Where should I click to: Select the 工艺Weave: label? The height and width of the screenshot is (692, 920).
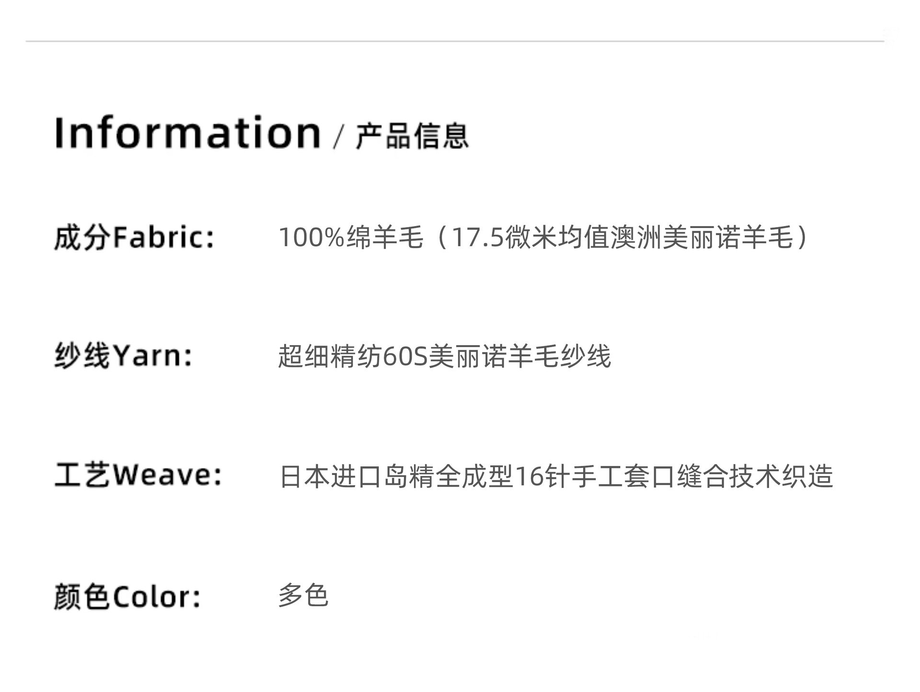(138, 476)
